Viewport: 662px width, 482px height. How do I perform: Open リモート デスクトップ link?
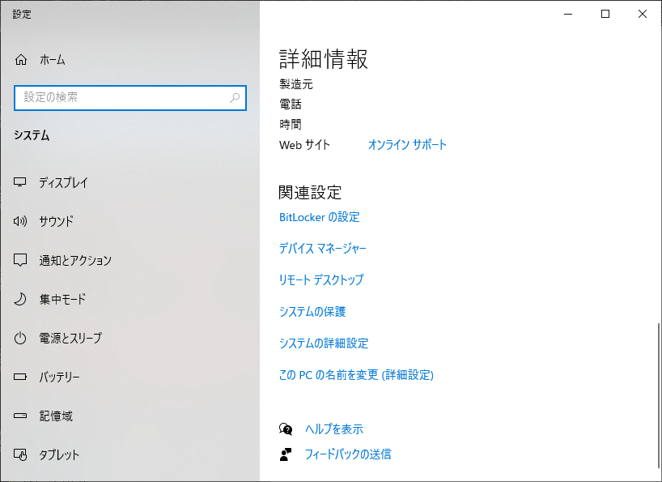(x=320, y=279)
